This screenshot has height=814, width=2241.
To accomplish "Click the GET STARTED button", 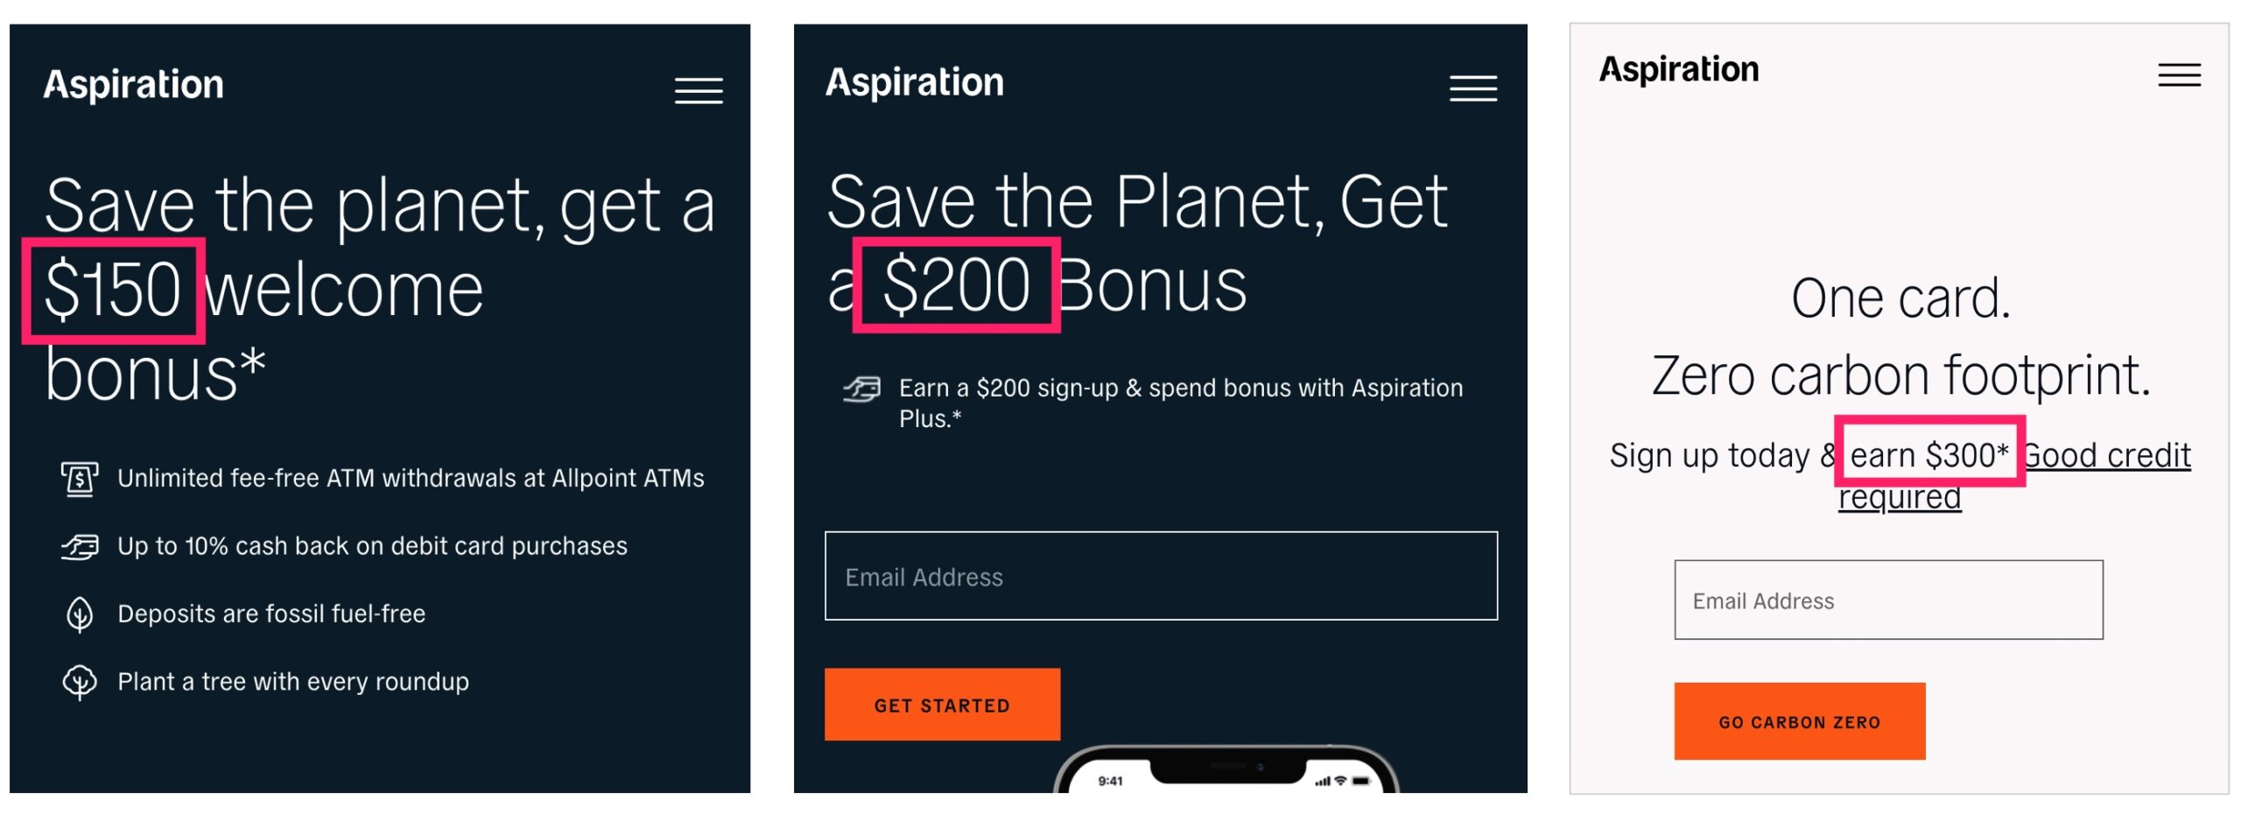I will 941,704.
